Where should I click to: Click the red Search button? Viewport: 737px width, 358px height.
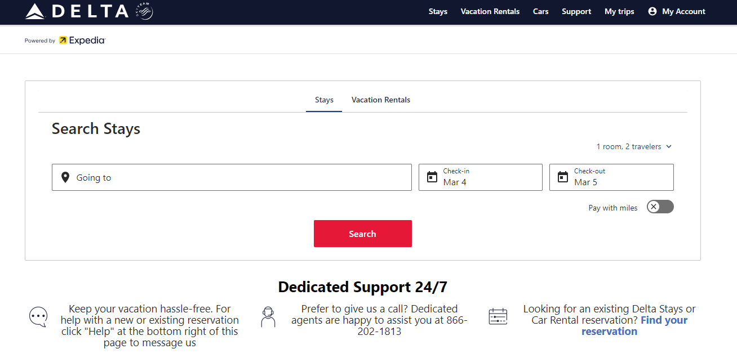pos(363,234)
